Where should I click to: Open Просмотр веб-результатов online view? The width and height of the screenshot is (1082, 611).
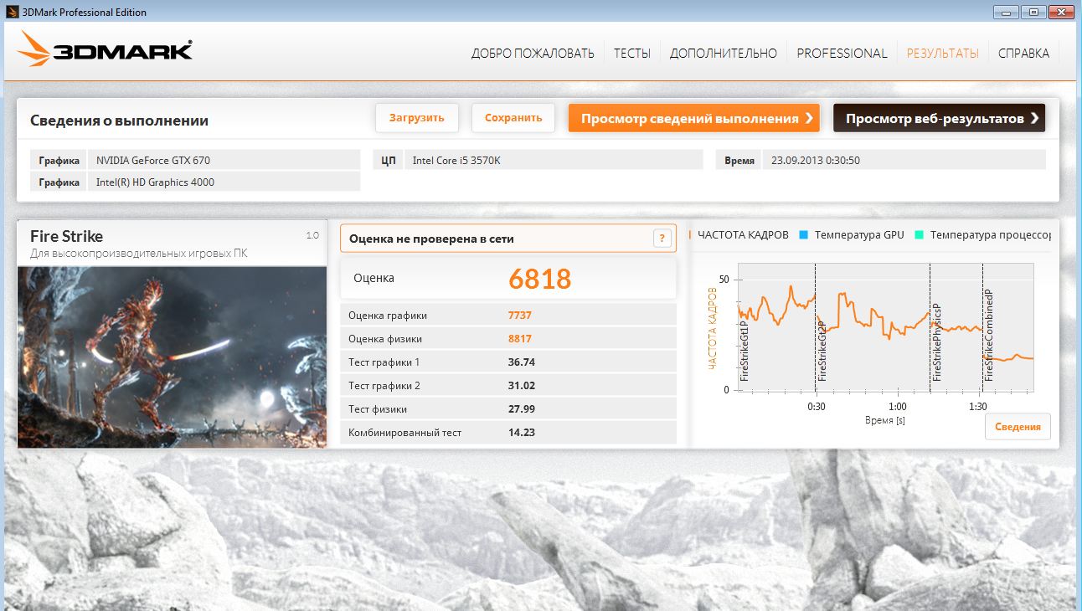pyautogui.click(x=939, y=118)
